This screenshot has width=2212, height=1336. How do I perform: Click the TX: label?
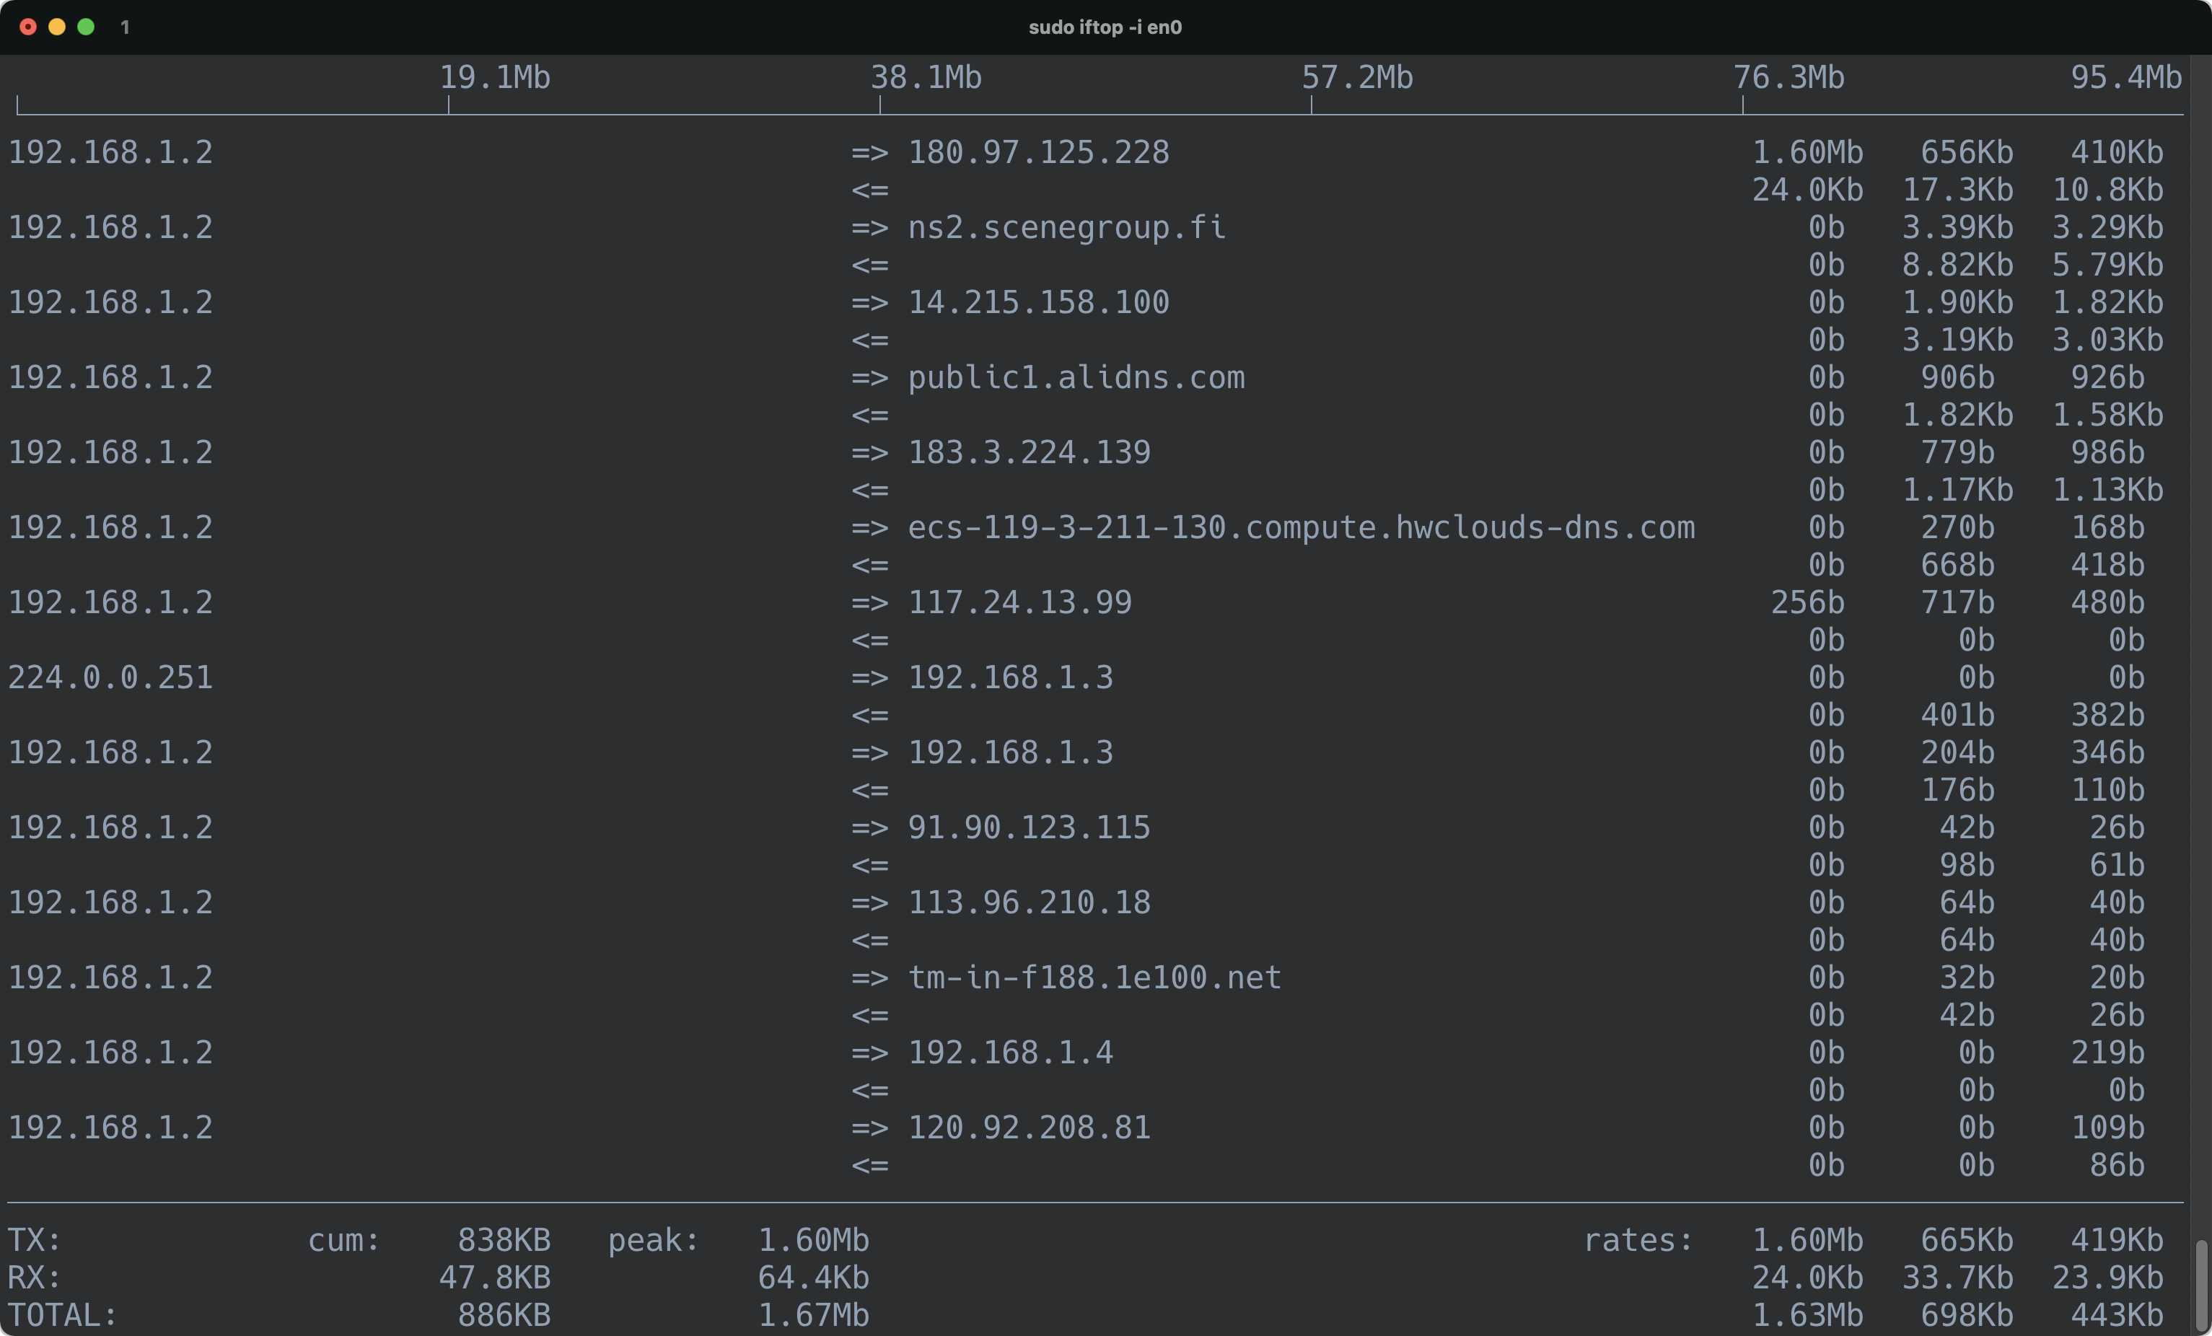35,1241
